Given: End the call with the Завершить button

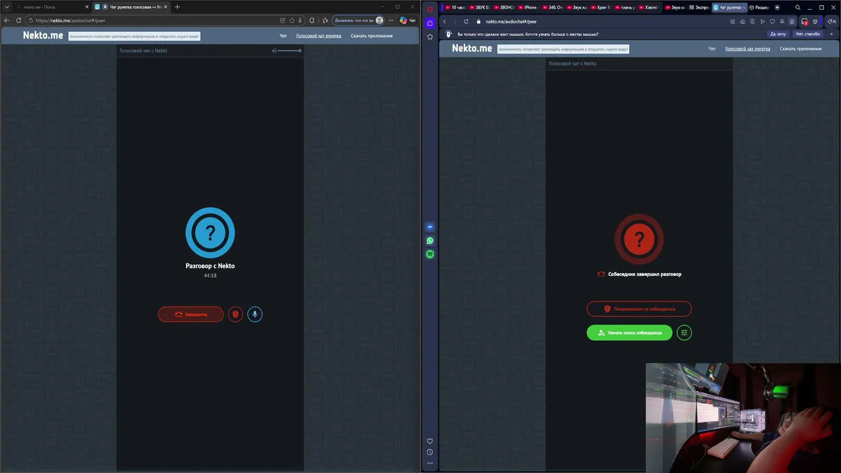Looking at the screenshot, I should pyautogui.click(x=191, y=314).
